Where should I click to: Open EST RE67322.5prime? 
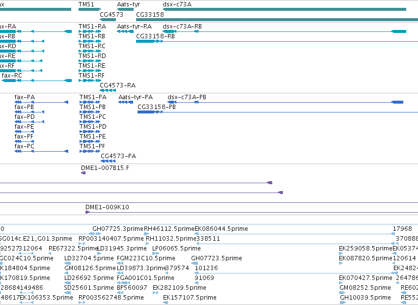tap(73, 249)
